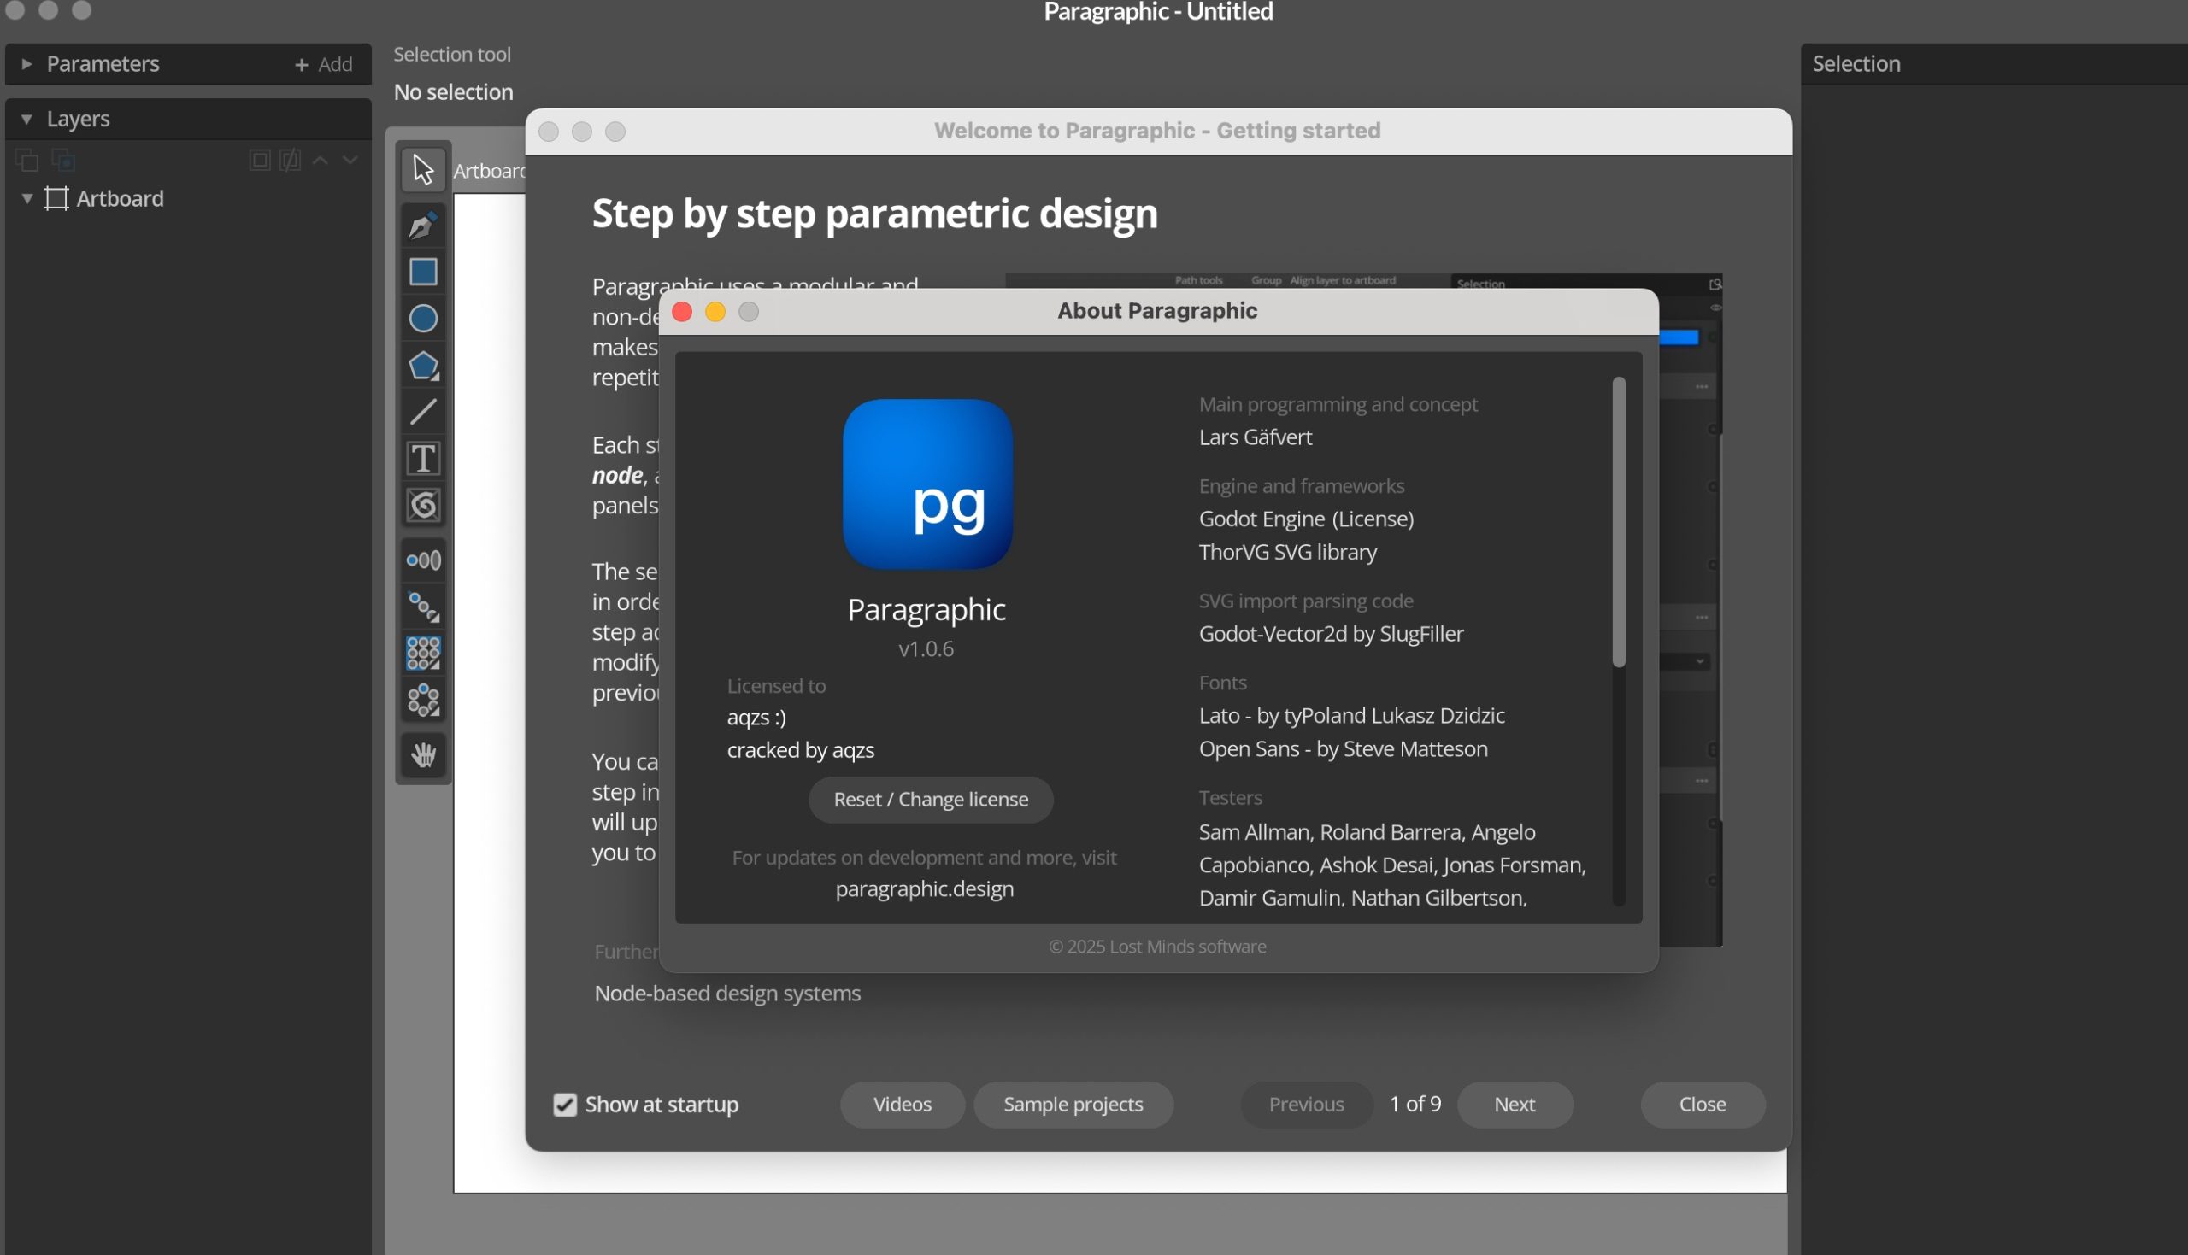This screenshot has width=2188, height=1255.
Task: Select the grid repeat tool
Action: (x=423, y=654)
